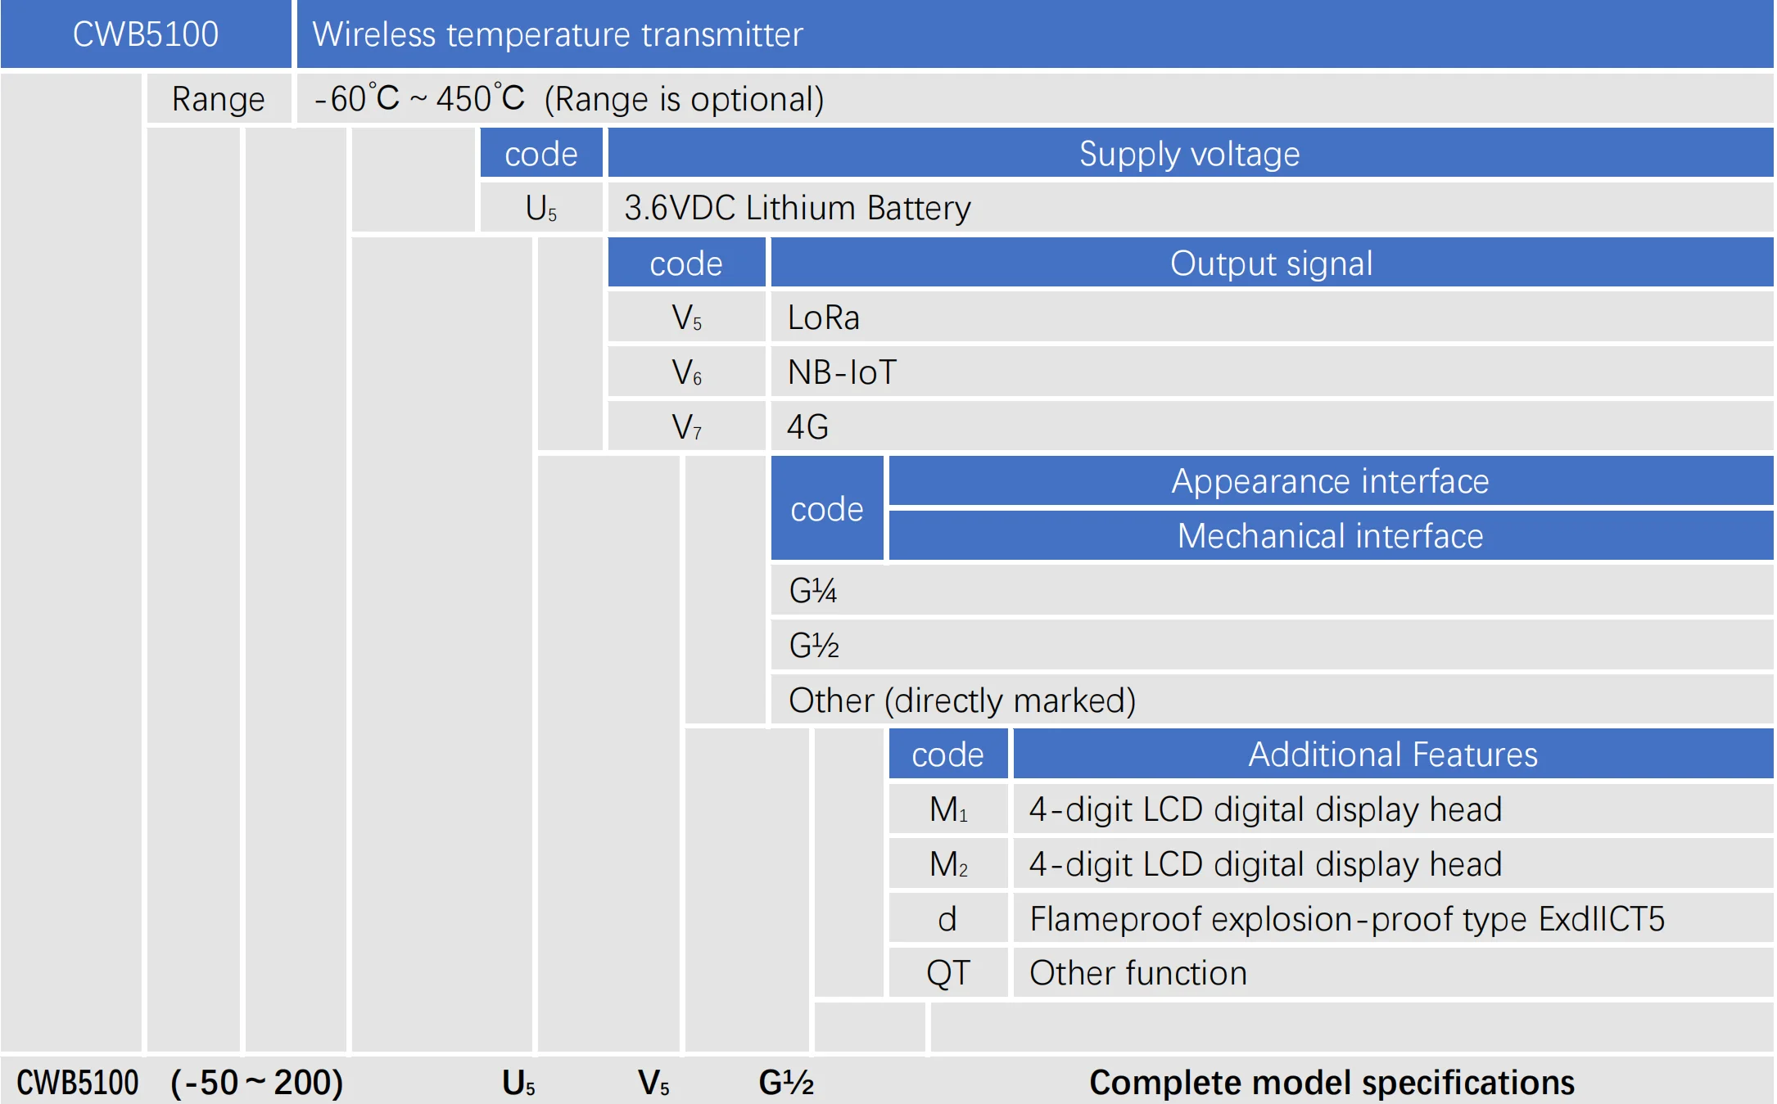Viewport: 1777px width, 1104px height.
Task: Select the 4G output signal row
Action: point(807,426)
